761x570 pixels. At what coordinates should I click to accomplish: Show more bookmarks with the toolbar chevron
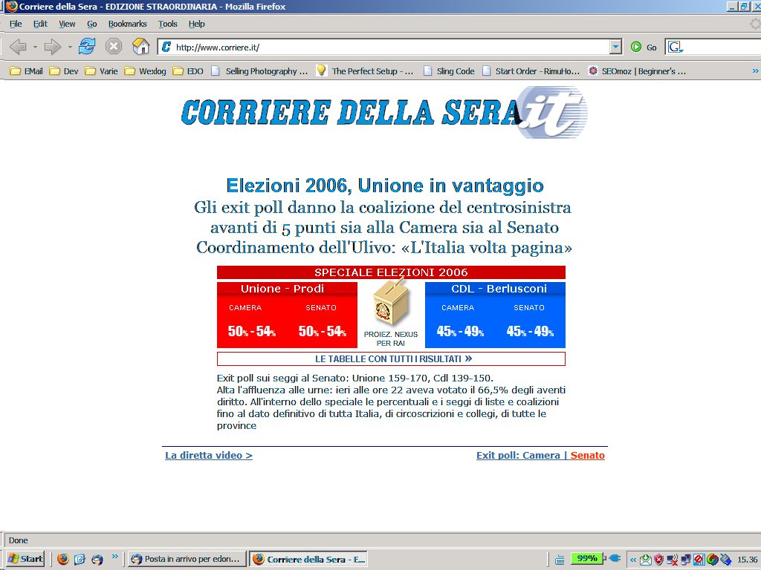(755, 71)
